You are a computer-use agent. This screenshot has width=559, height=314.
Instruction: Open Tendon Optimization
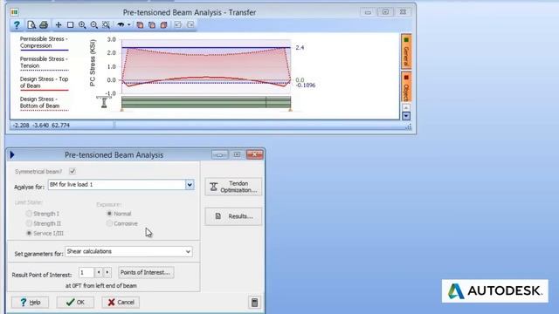[x=233, y=187]
